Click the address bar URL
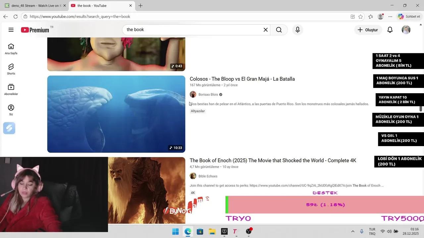424x238 pixels. coord(80,17)
